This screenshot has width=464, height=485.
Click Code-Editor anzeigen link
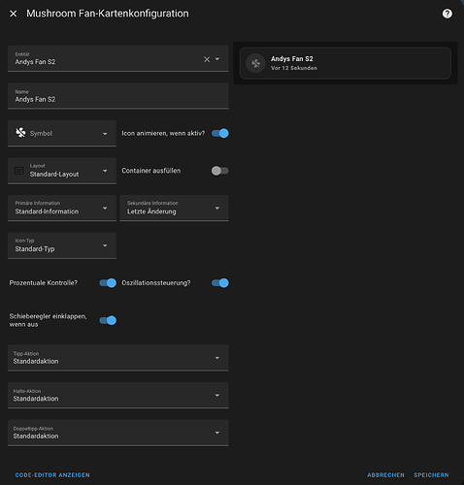point(52,475)
